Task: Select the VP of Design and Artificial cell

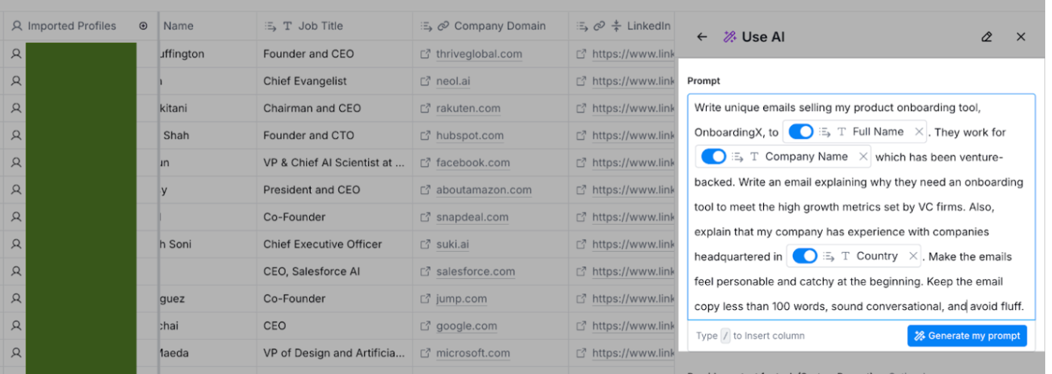Action: (x=334, y=353)
